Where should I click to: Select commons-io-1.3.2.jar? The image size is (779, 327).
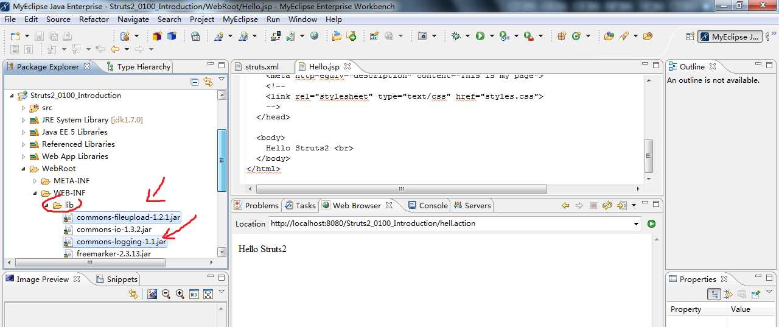(114, 230)
